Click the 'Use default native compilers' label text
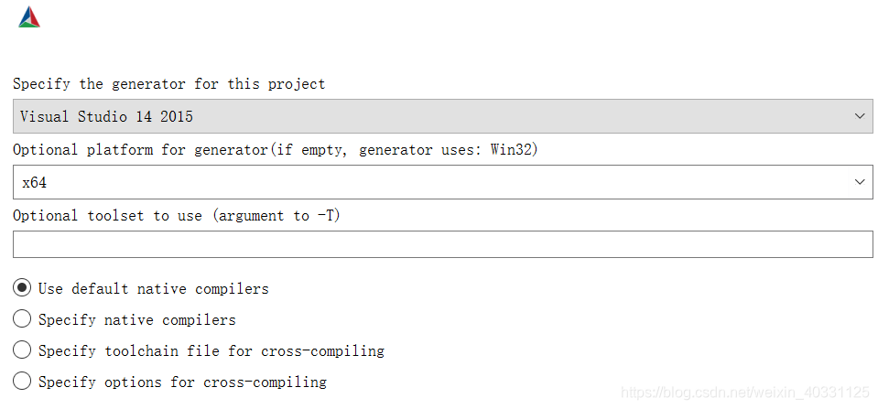 [154, 289]
